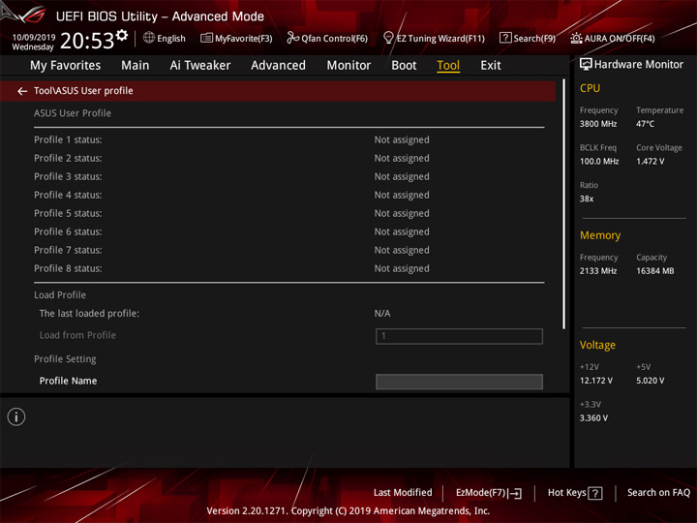697x523 pixels.
Task: Click Last Modified button
Action: pos(403,493)
